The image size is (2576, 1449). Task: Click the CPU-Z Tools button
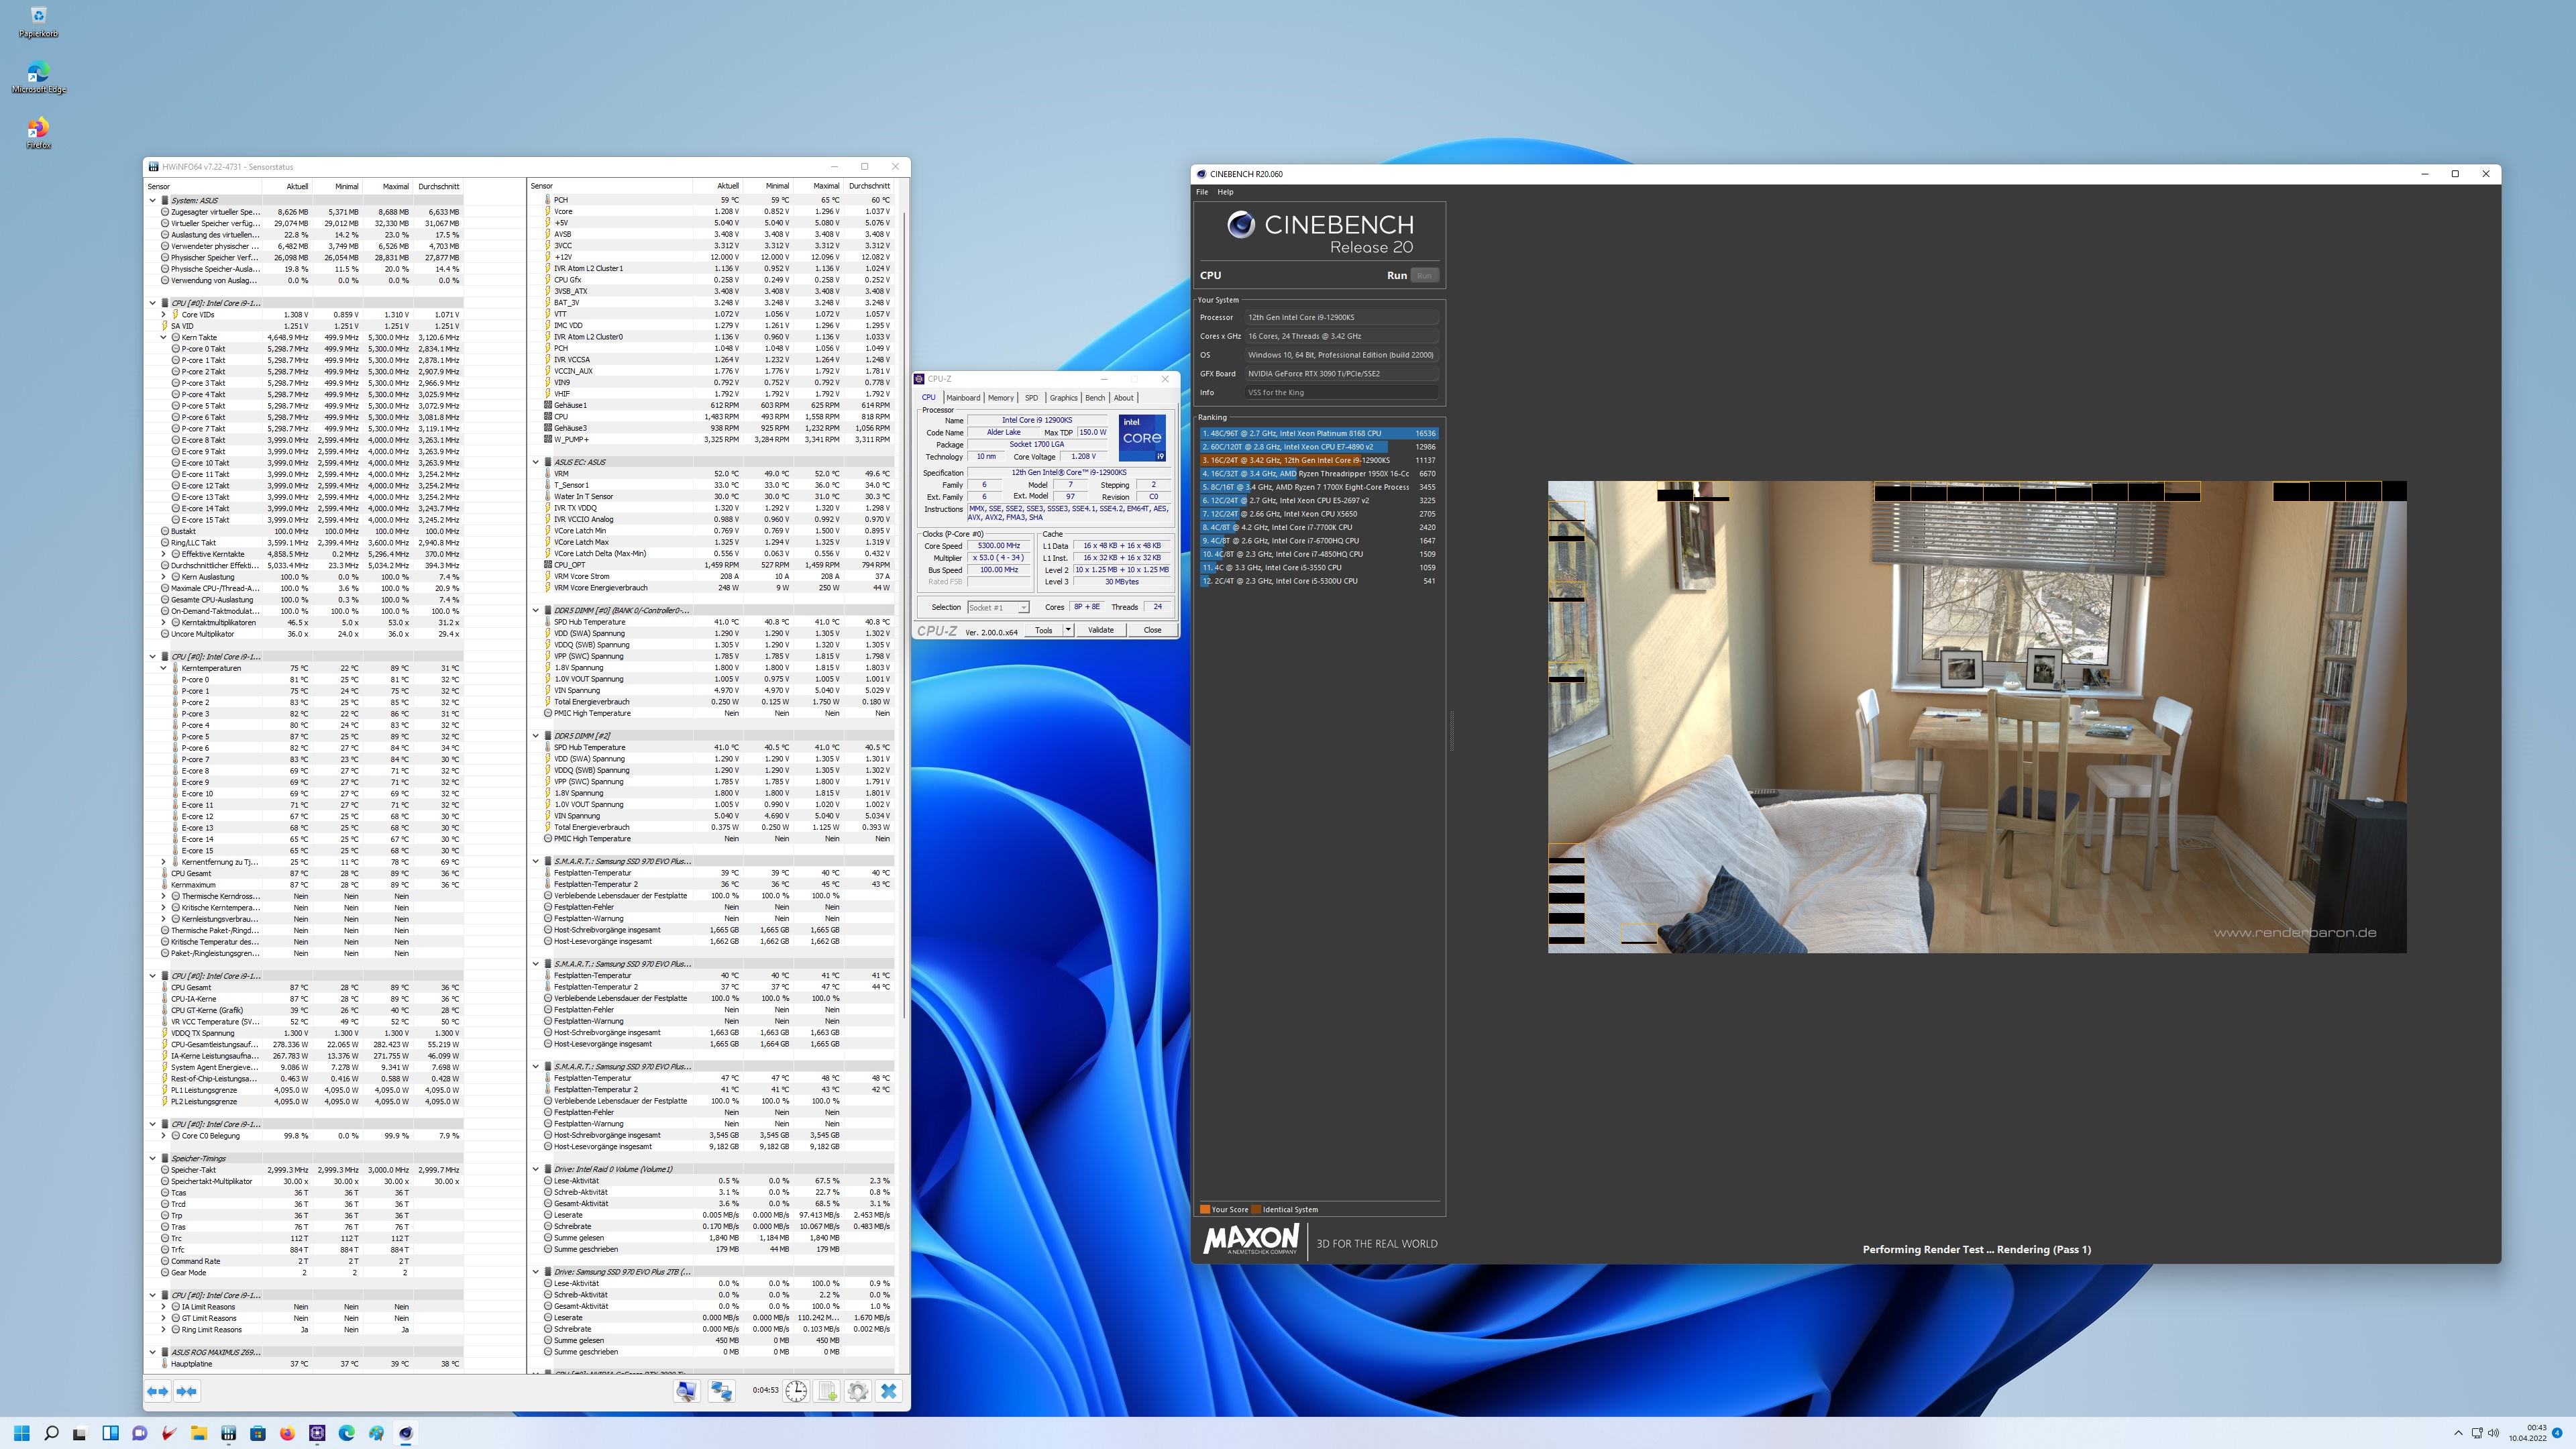pyautogui.click(x=1043, y=630)
